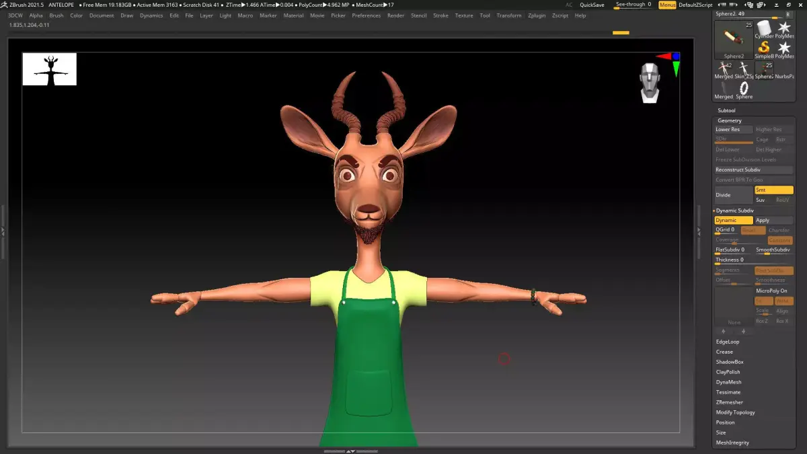The image size is (807, 454).
Task: Open the Brush menu
Action: (56, 15)
